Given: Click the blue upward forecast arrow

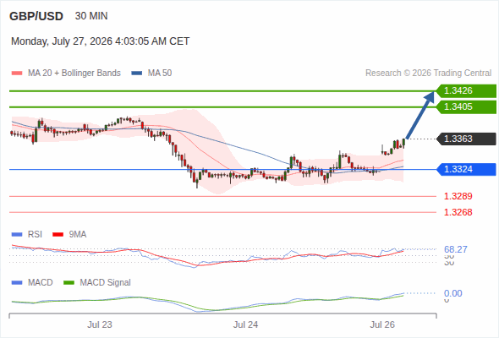Looking at the screenshot, I should [x=419, y=115].
